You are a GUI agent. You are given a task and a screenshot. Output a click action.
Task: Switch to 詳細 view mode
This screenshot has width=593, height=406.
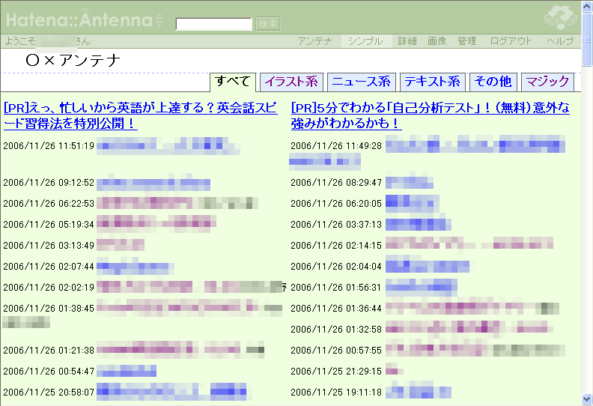click(x=407, y=41)
